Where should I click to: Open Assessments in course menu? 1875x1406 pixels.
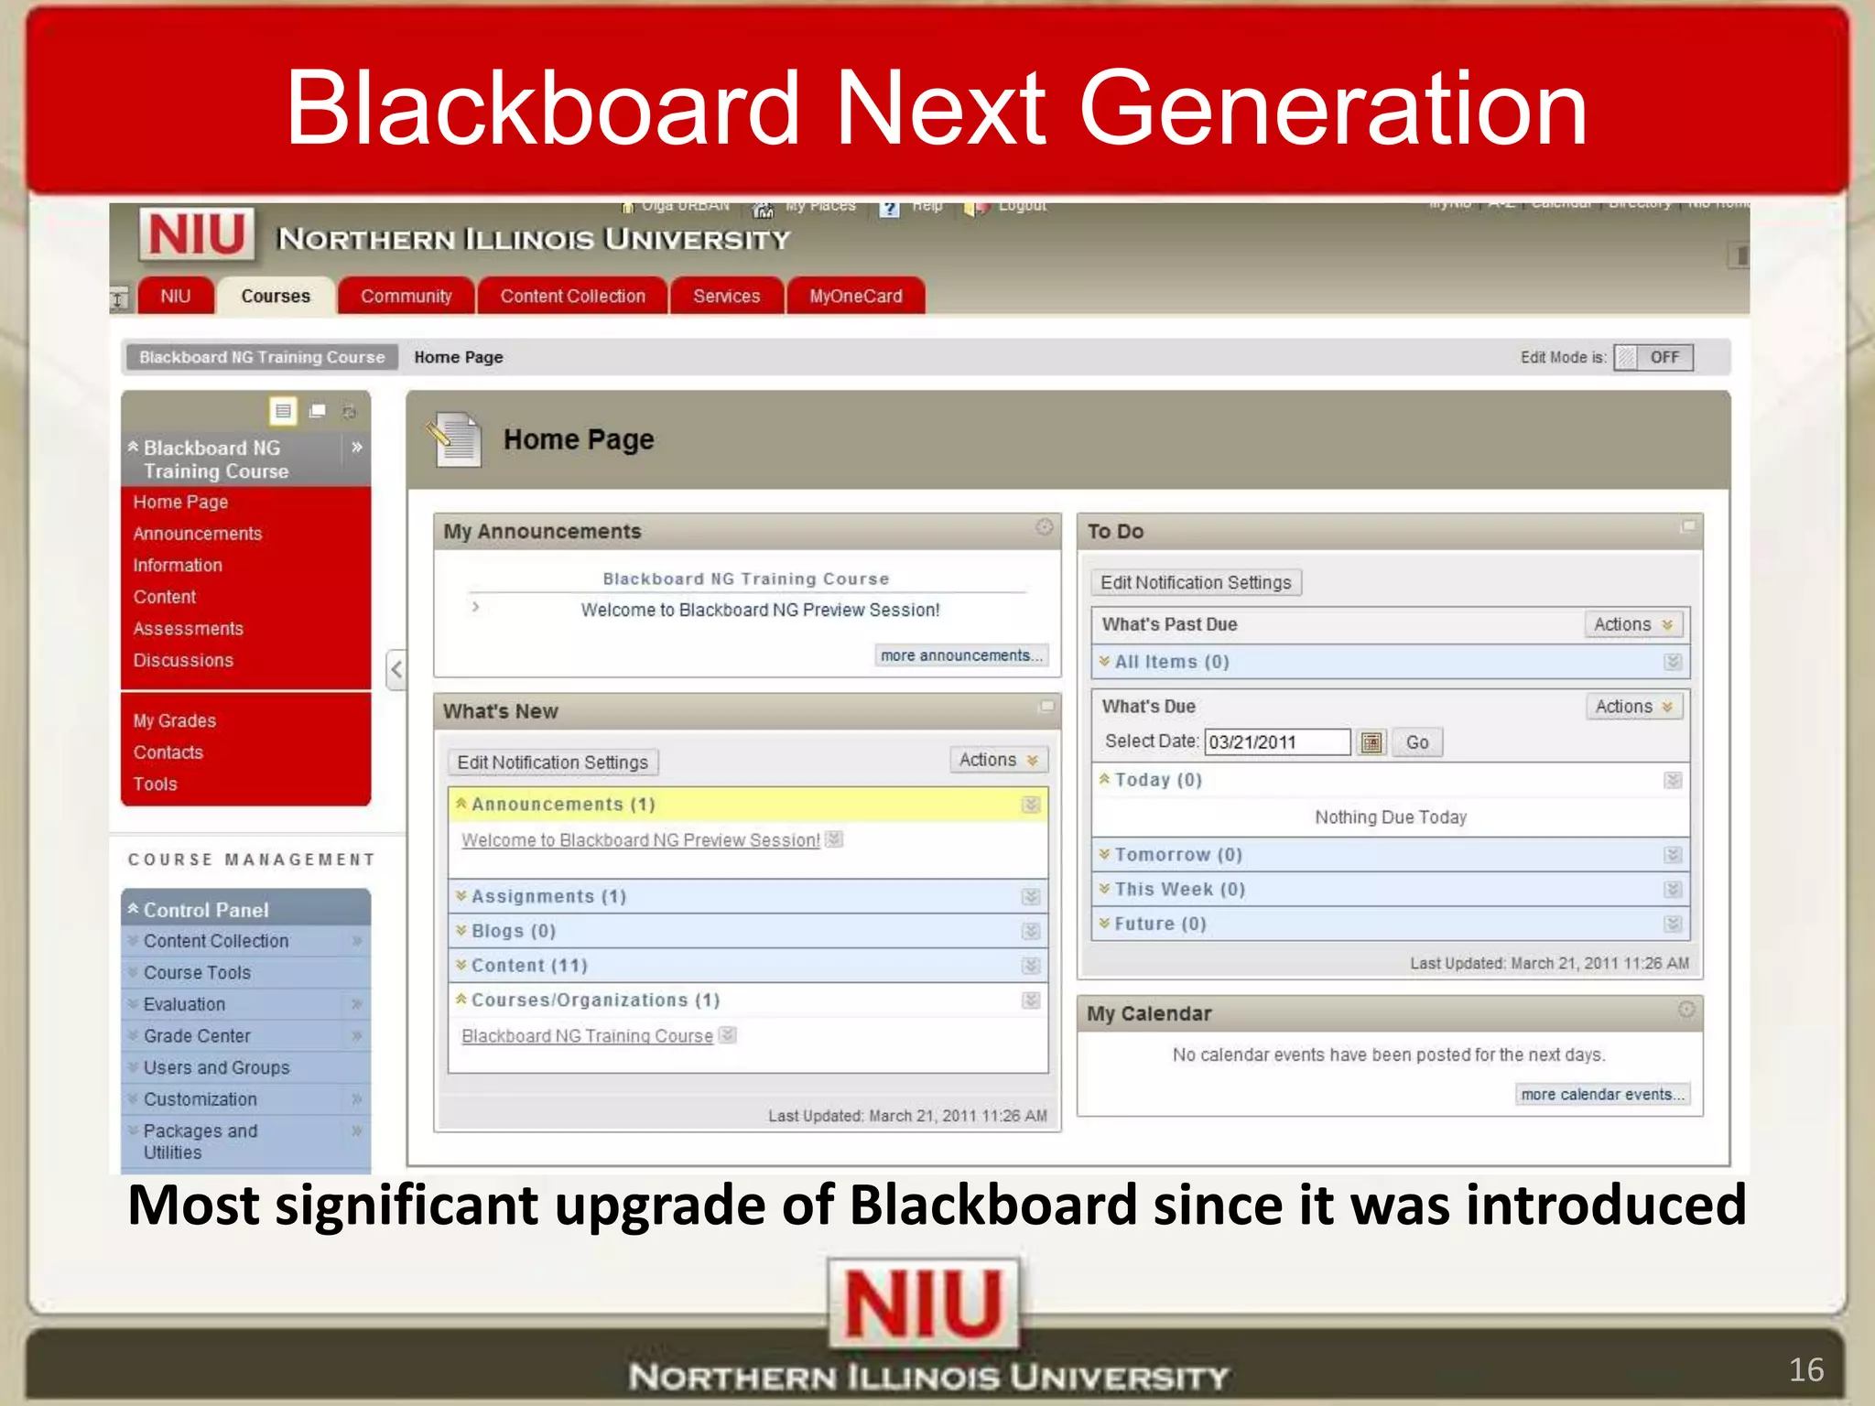click(188, 629)
